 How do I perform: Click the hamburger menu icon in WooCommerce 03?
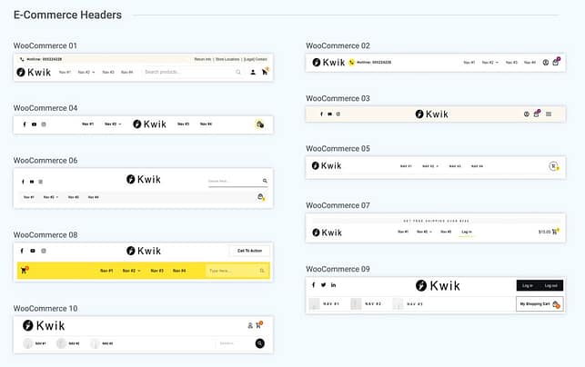[x=549, y=114]
